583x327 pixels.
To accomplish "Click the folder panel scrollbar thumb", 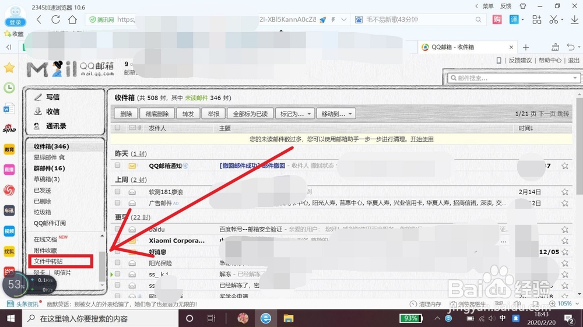I will [x=102, y=266].
